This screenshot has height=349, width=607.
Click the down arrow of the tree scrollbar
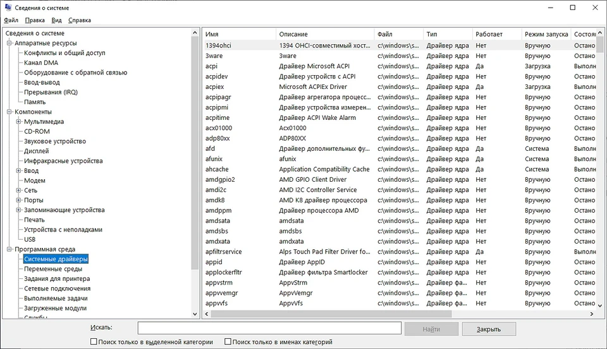(195, 314)
